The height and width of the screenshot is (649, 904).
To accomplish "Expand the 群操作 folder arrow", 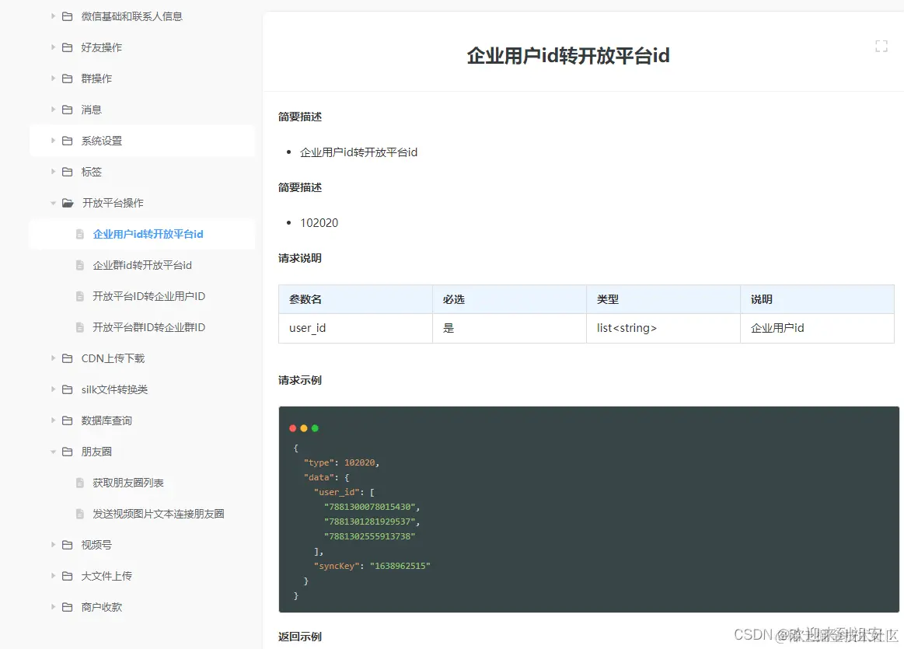I will coord(52,79).
